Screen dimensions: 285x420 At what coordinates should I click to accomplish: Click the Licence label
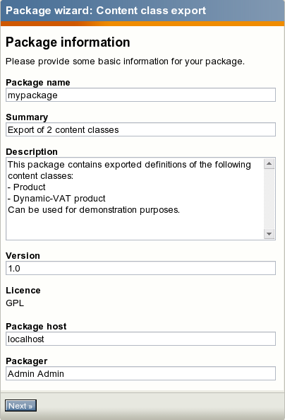[23, 290]
